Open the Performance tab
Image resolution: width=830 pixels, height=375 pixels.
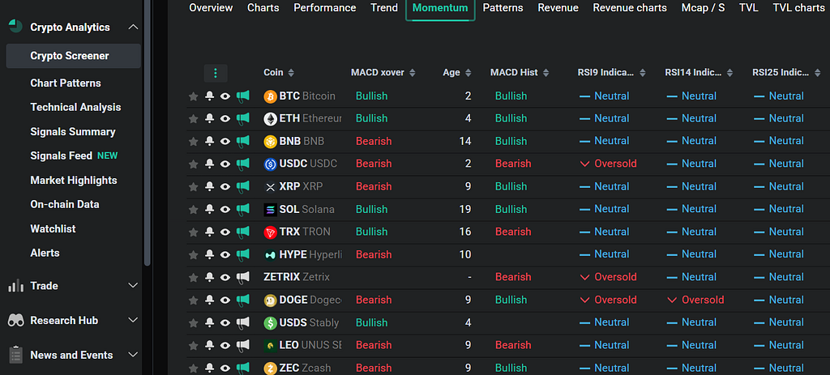325,8
